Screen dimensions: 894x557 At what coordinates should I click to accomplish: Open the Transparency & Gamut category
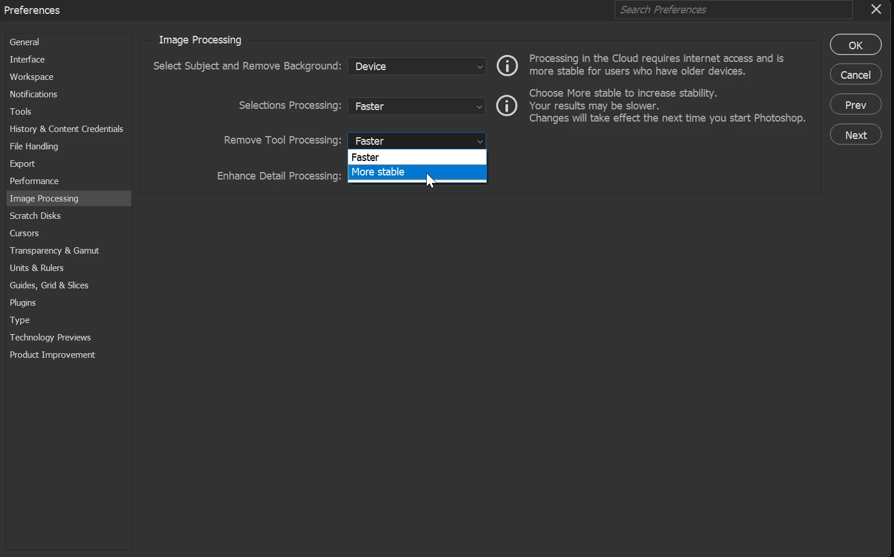(68, 251)
